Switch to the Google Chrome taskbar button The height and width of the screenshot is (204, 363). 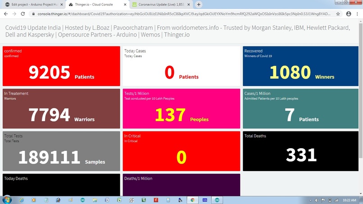[x=193, y=200]
